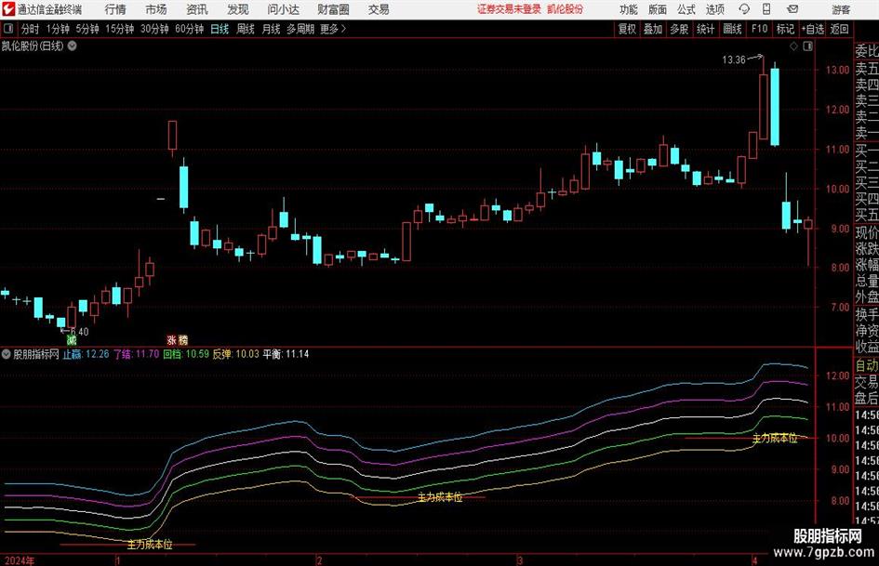
Task: Click the orange 榜 marker icon
Action: tap(183, 340)
